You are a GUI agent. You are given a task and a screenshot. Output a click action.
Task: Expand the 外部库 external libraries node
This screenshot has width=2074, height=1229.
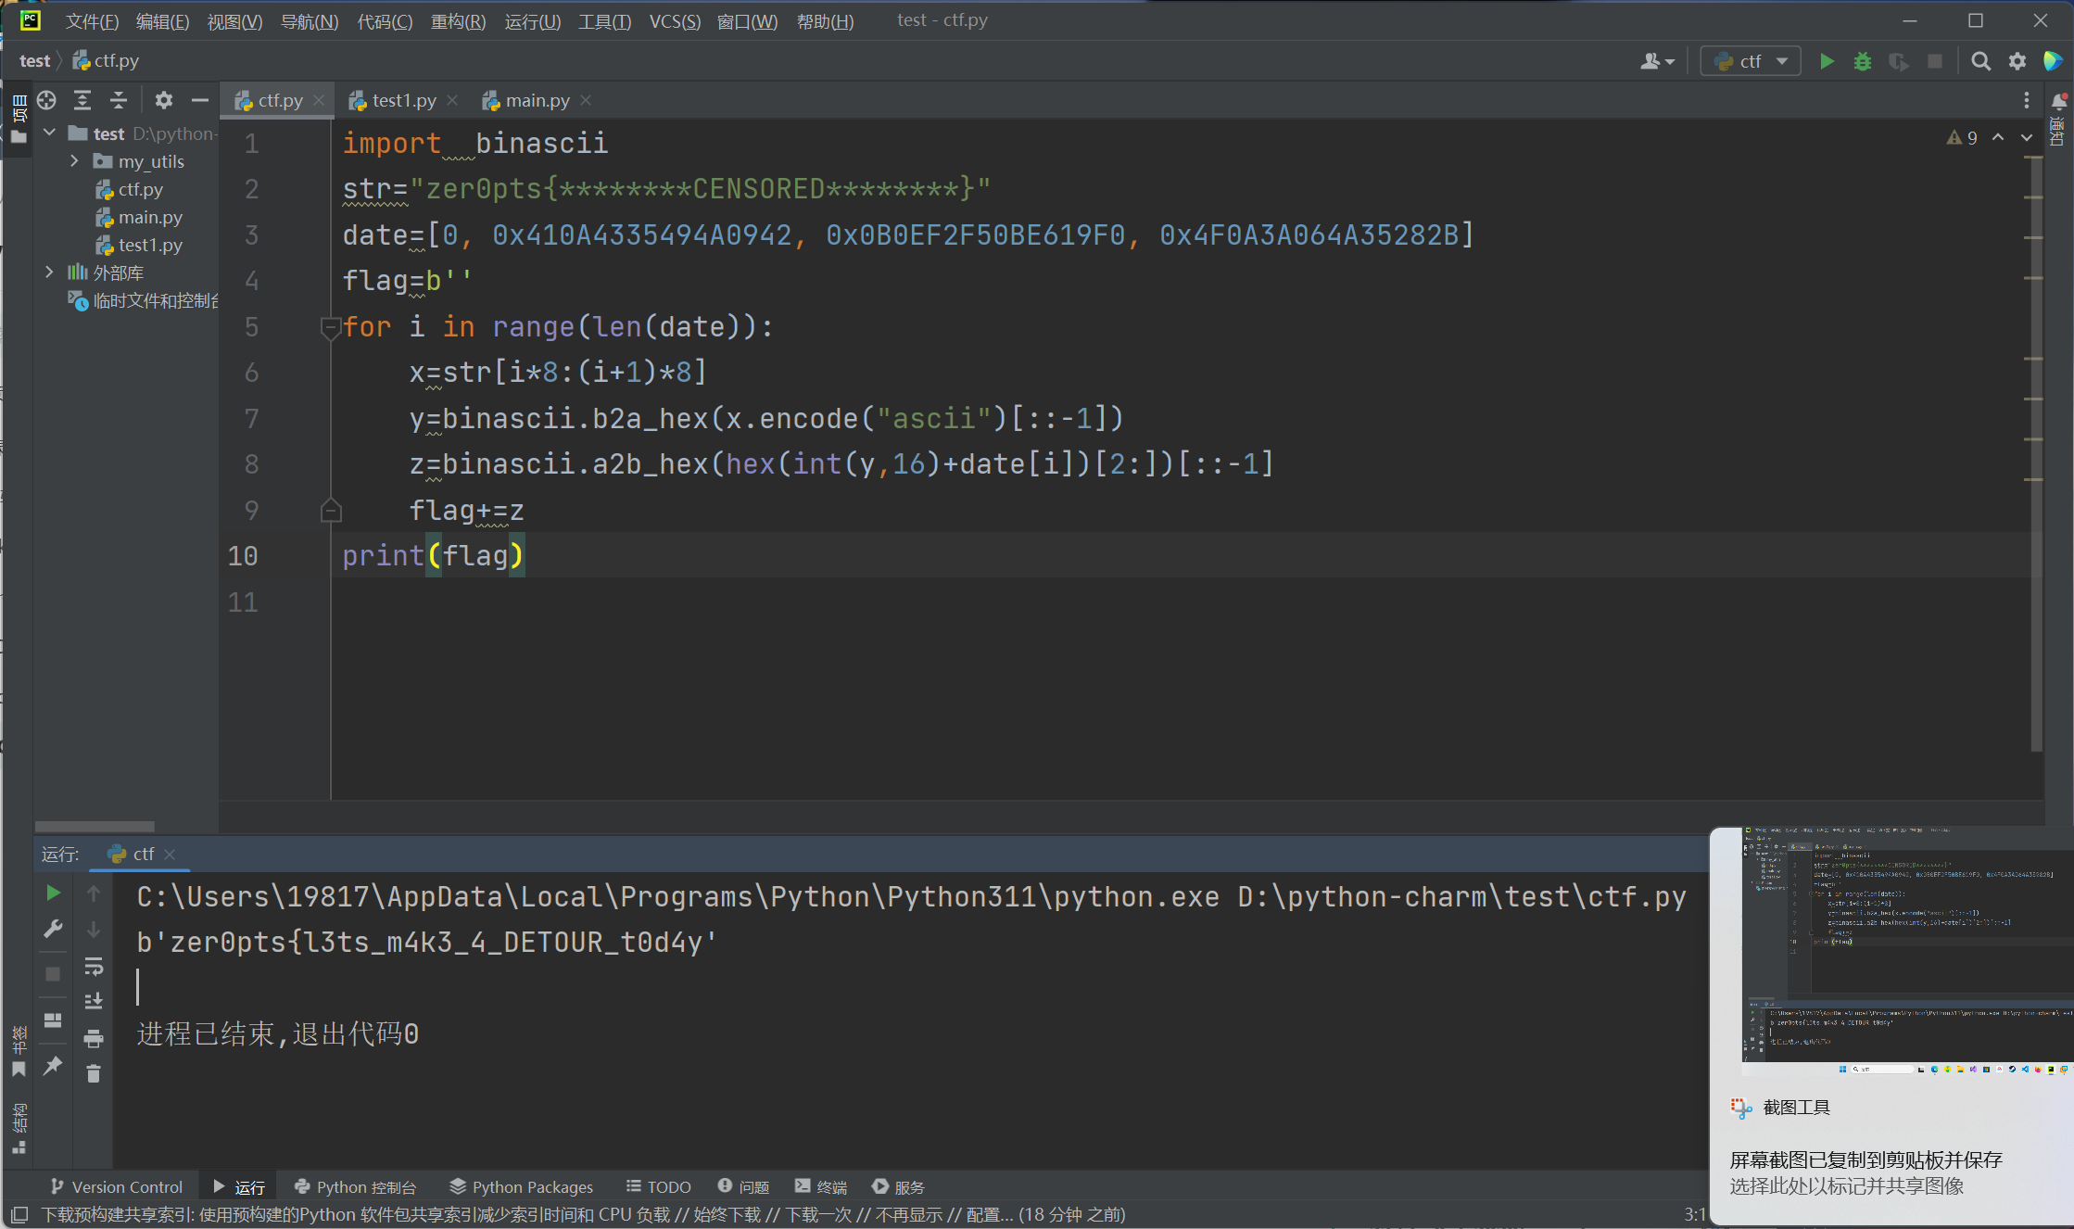click(49, 272)
